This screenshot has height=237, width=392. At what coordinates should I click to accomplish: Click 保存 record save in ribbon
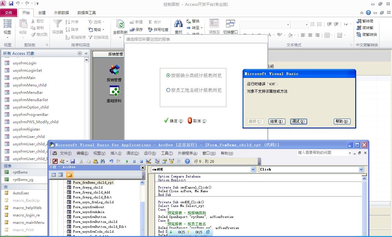(136, 30)
